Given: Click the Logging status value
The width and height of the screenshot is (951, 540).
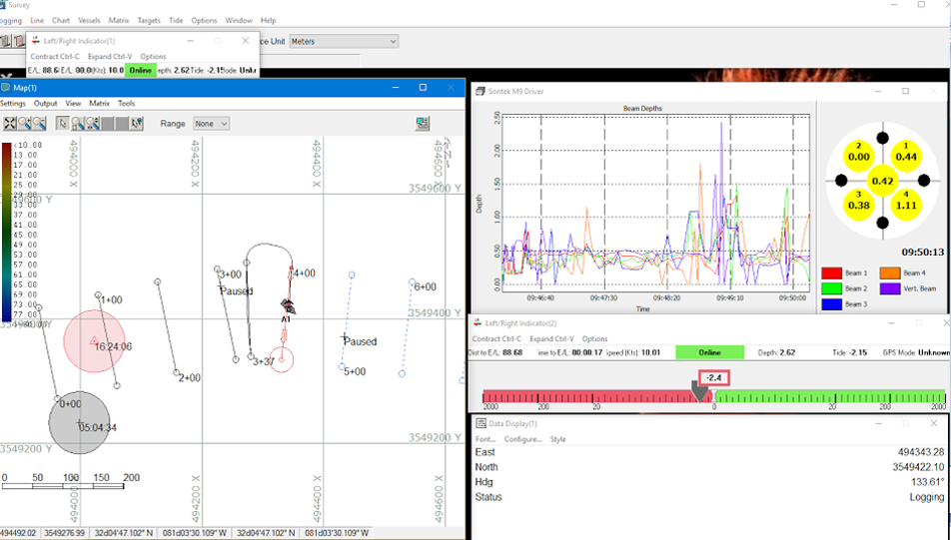Looking at the screenshot, I should click(927, 497).
